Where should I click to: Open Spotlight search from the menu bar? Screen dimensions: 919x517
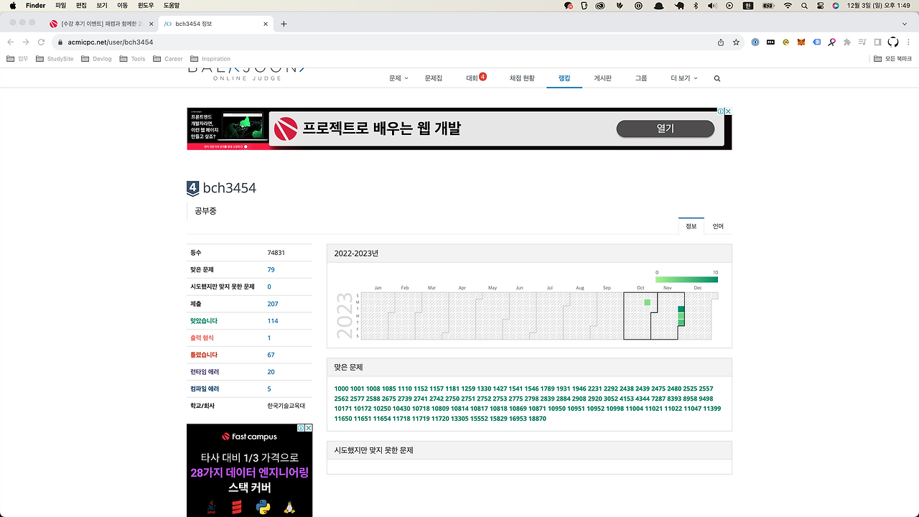point(803,6)
